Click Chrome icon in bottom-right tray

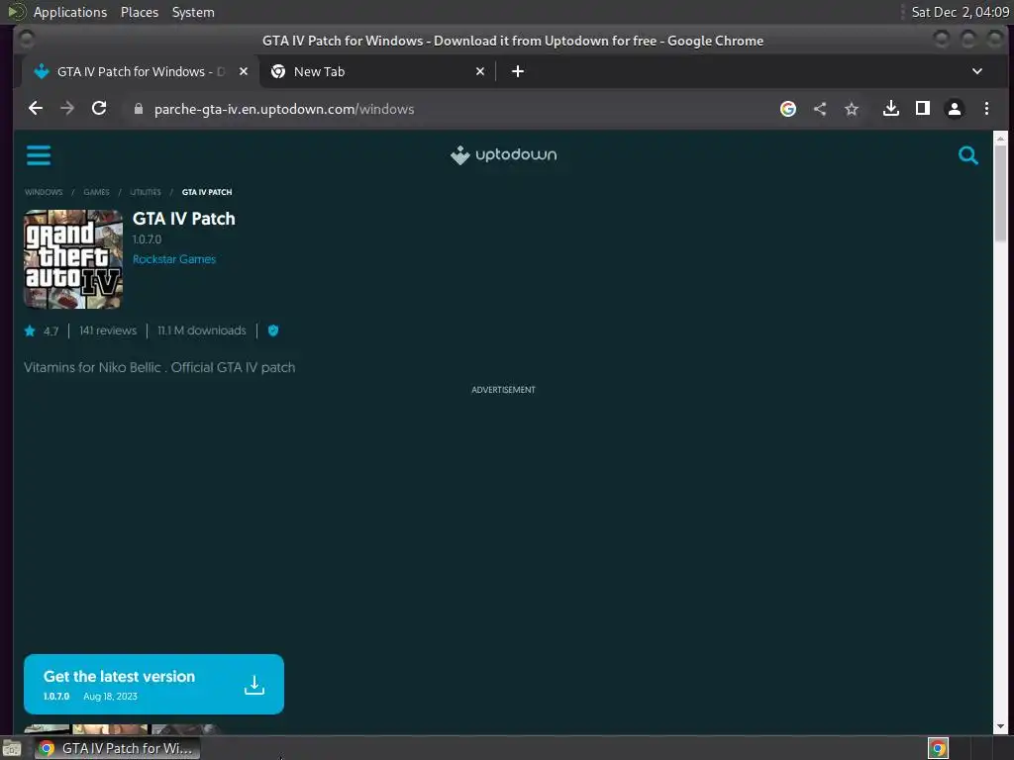pos(938,748)
